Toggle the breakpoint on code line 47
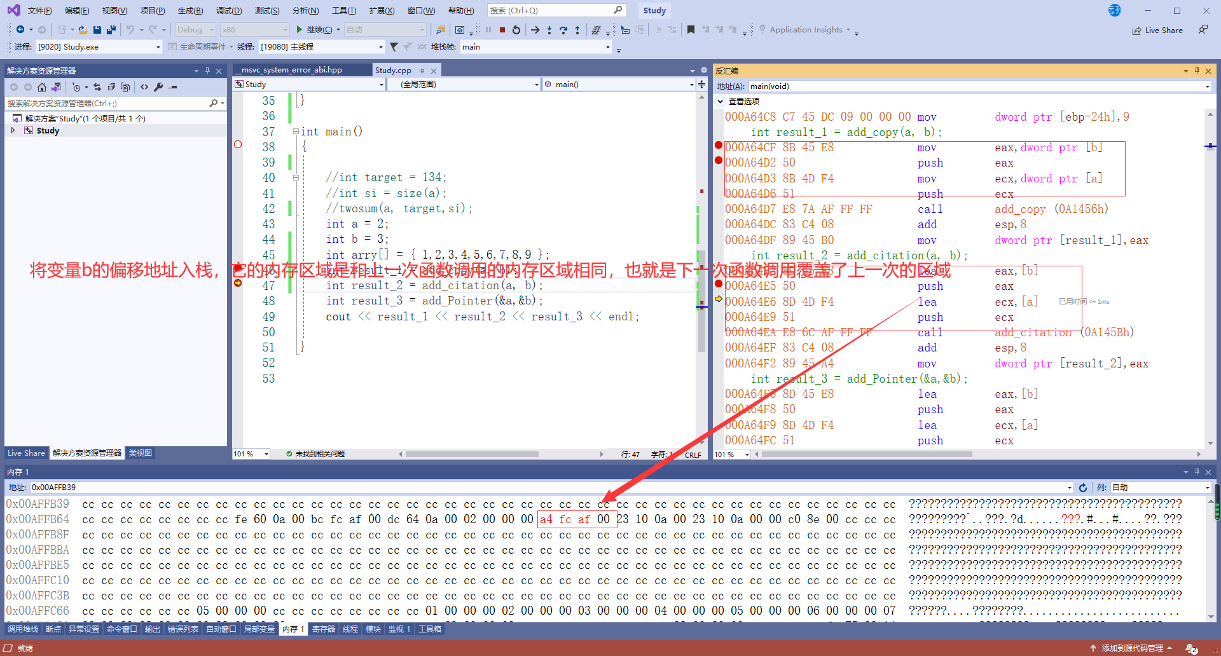 pos(238,283)
